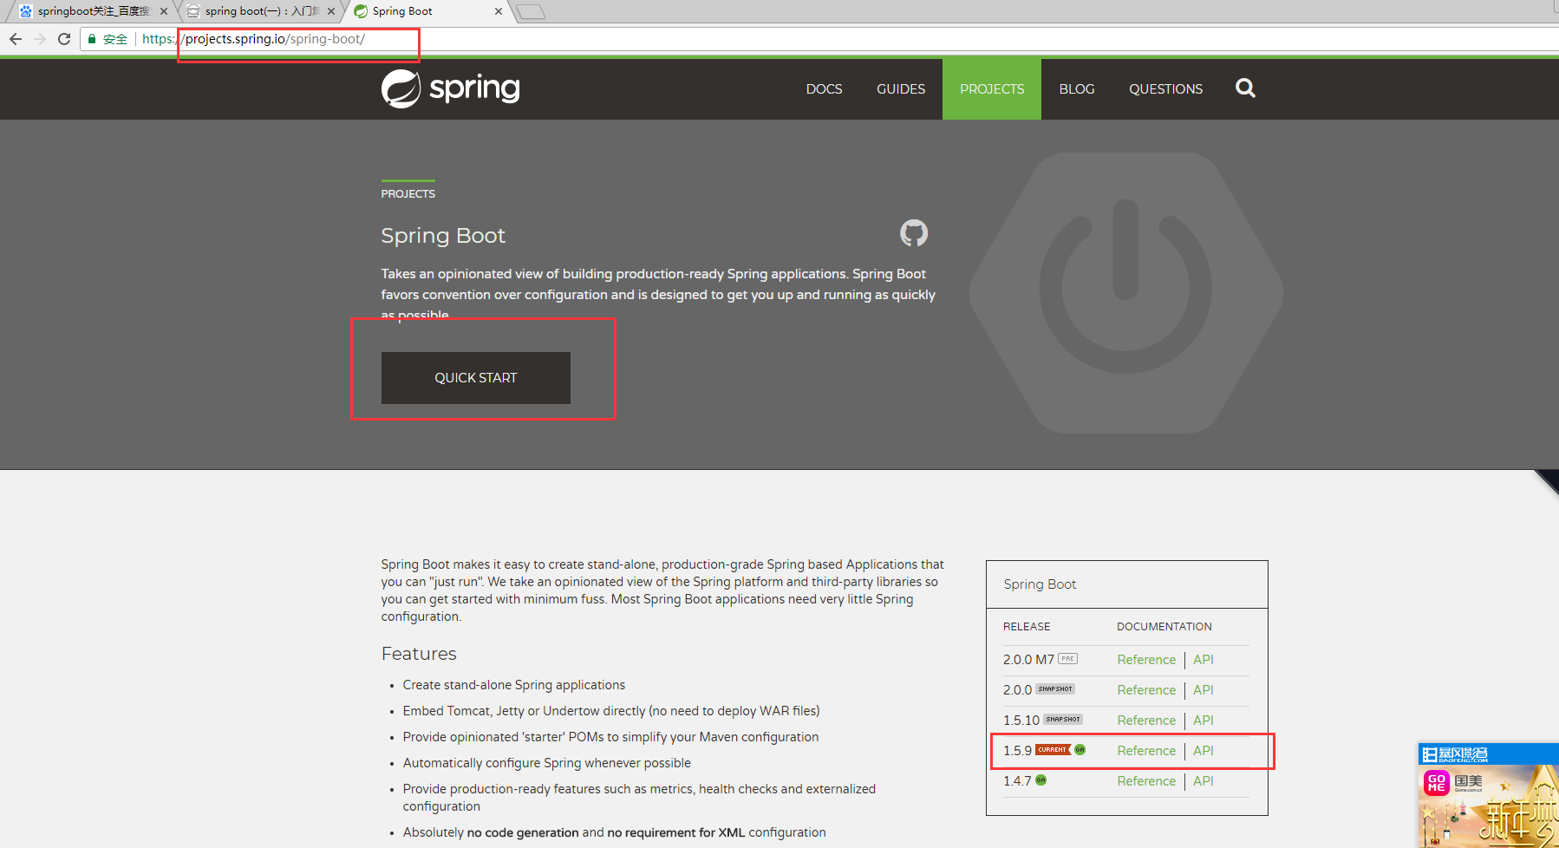Open the QUESTIONS menu item
Viewport: 1559px width, 848px height.
coord(1165,88)
